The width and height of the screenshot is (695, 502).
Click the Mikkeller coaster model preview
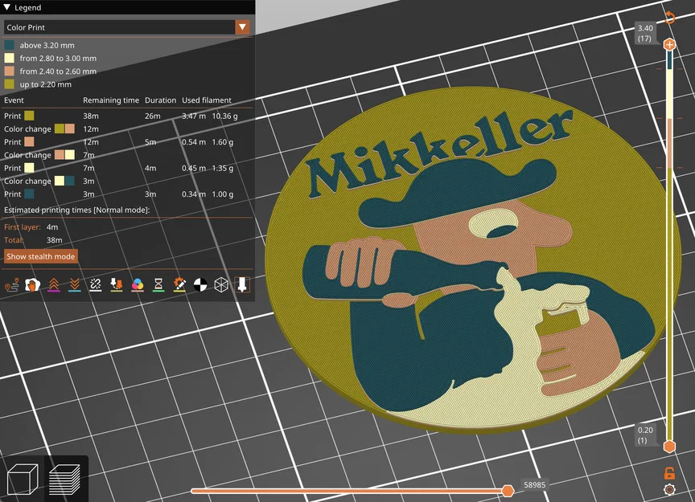pyautogui.click(x=472, y=259)
